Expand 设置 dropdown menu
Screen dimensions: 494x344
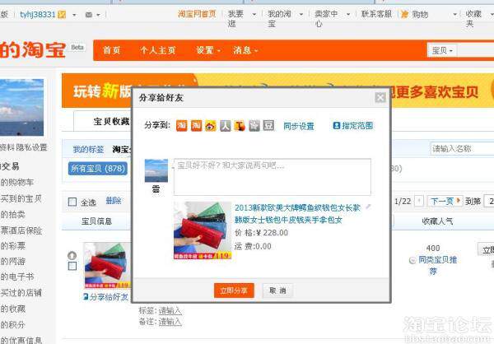click(x=208, y=50)
